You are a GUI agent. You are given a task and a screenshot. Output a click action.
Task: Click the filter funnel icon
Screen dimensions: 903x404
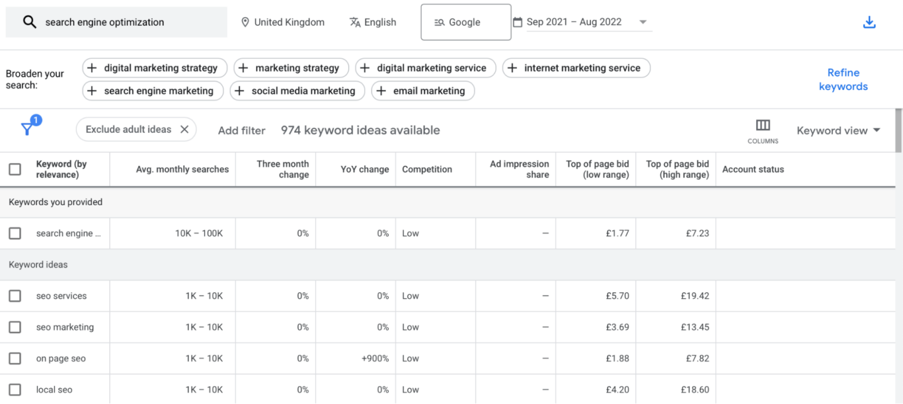(x=29, y=127)
